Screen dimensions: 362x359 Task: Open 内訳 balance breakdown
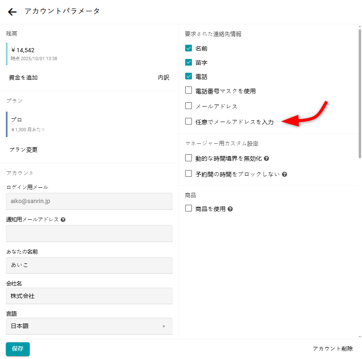163,77
